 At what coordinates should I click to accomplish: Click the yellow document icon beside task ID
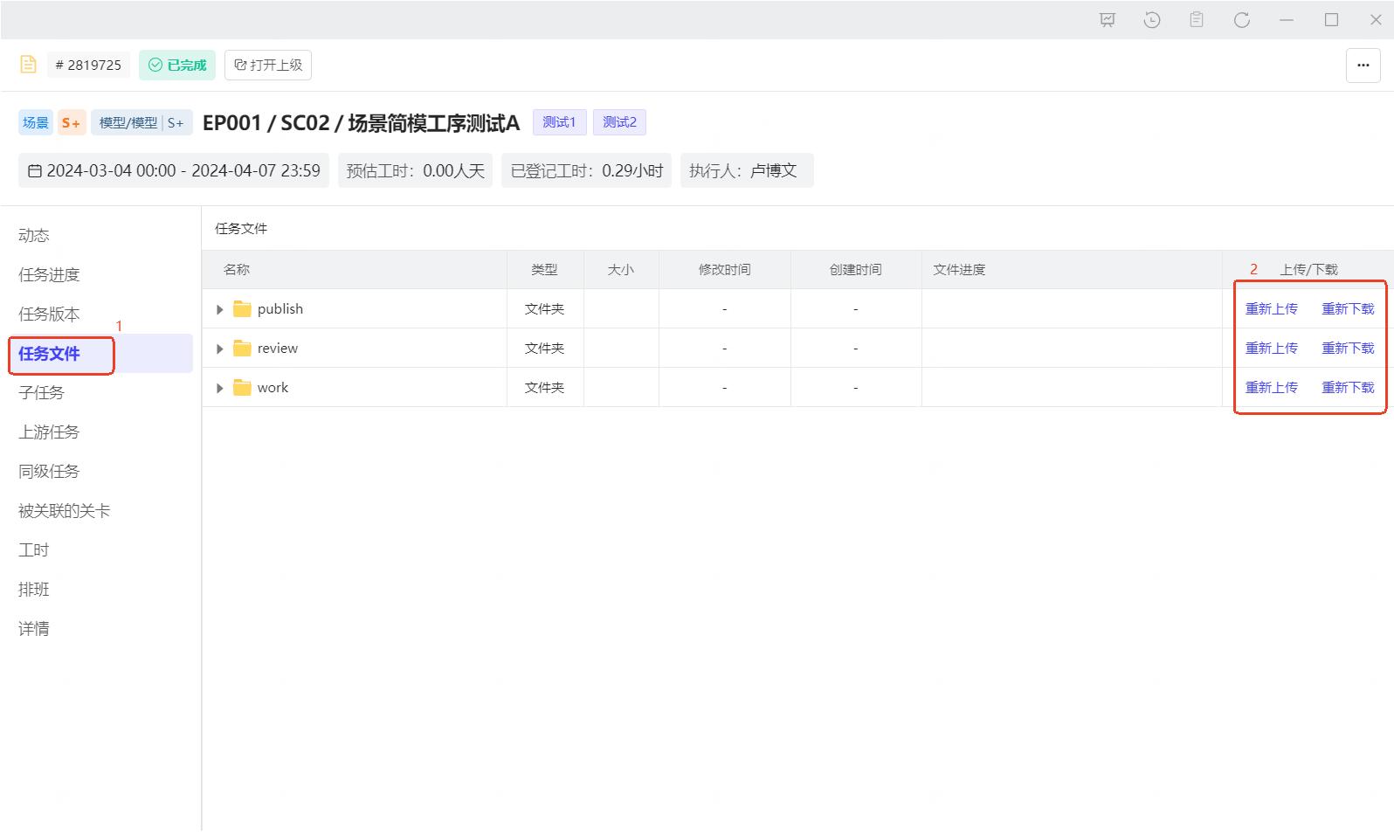tap(28, 65)
